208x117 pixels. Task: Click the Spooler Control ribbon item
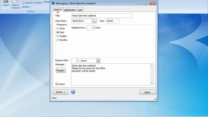click(x=32, y=3)
